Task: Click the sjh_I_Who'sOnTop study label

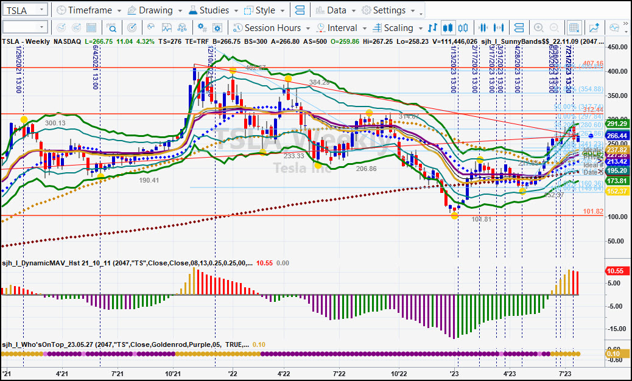Action: [x=125, y=344]
